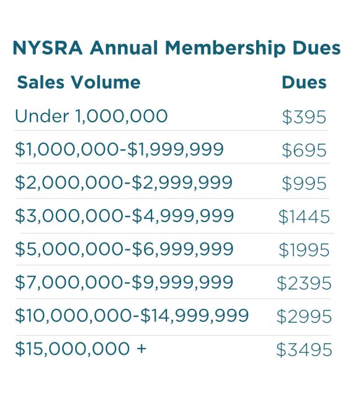Select the $15,000,000 + sales range

coord(81,349)
